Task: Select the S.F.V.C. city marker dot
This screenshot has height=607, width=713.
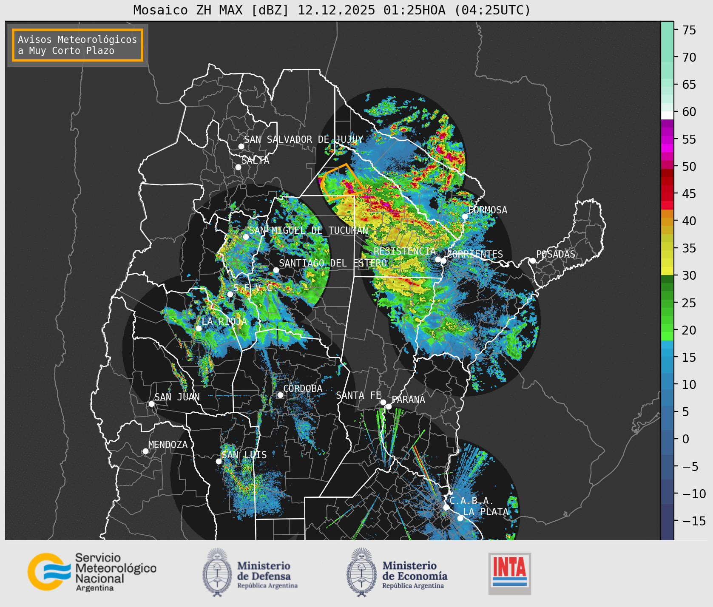Action: [x=230, y=294]
